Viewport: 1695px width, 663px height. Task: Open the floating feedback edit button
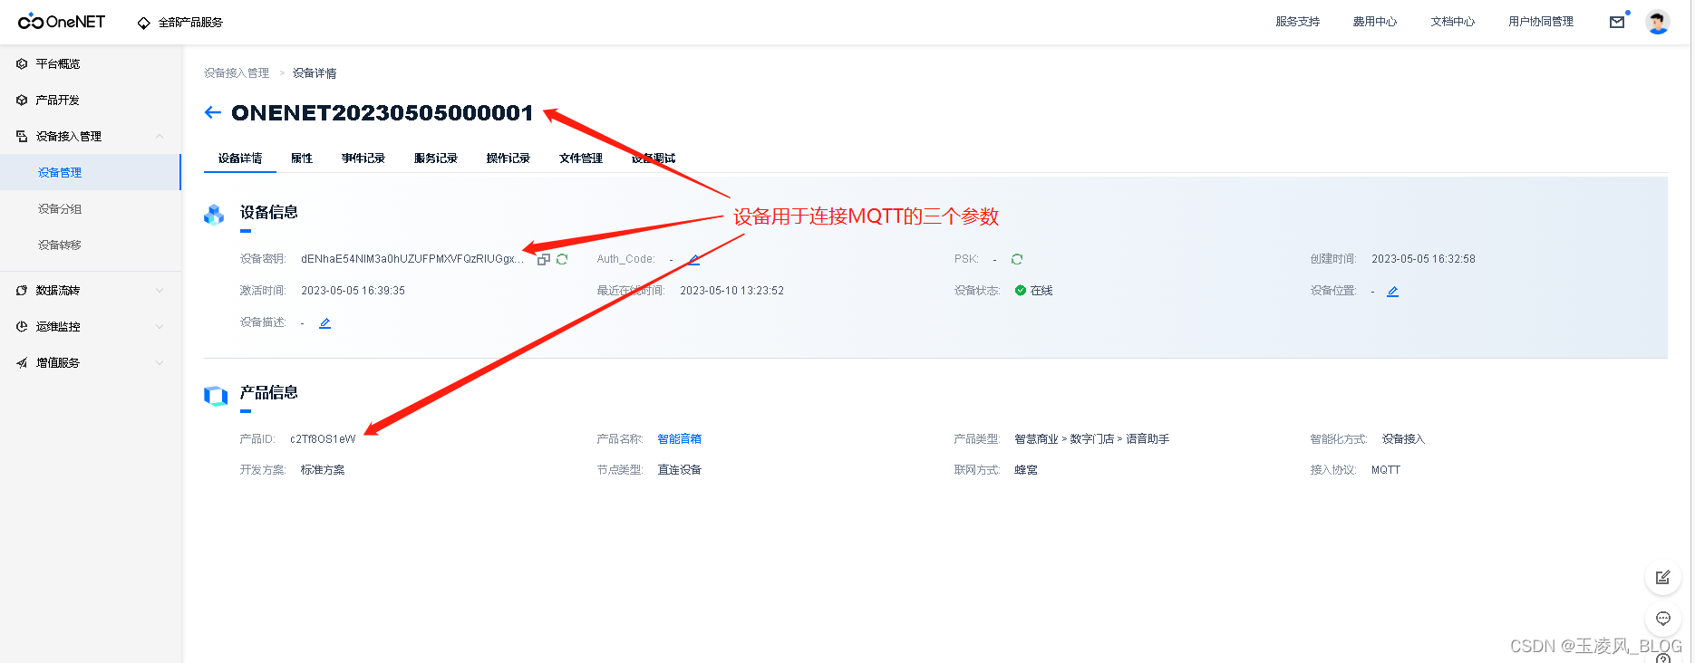(x=1663, y=577)
